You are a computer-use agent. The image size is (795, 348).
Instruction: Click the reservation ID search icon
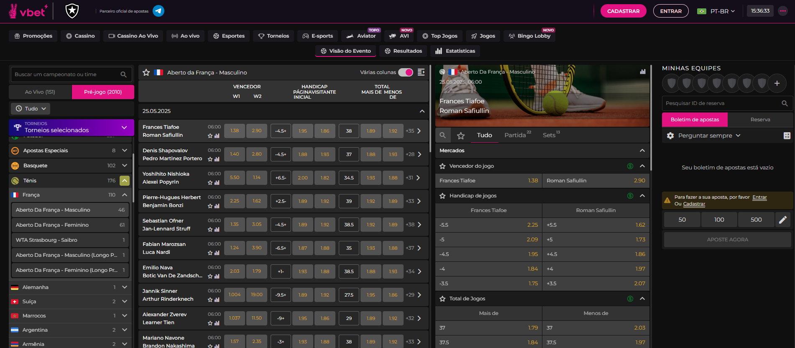coord(785,103)
